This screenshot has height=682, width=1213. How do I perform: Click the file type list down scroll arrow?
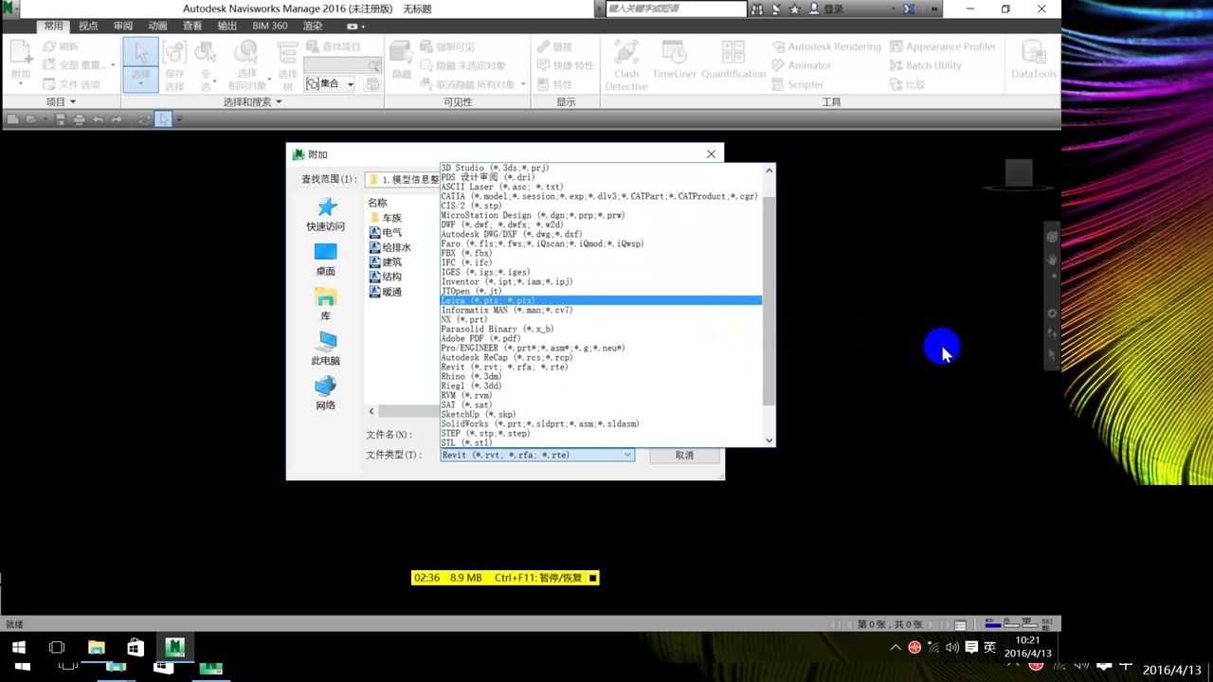pos(769,440)
